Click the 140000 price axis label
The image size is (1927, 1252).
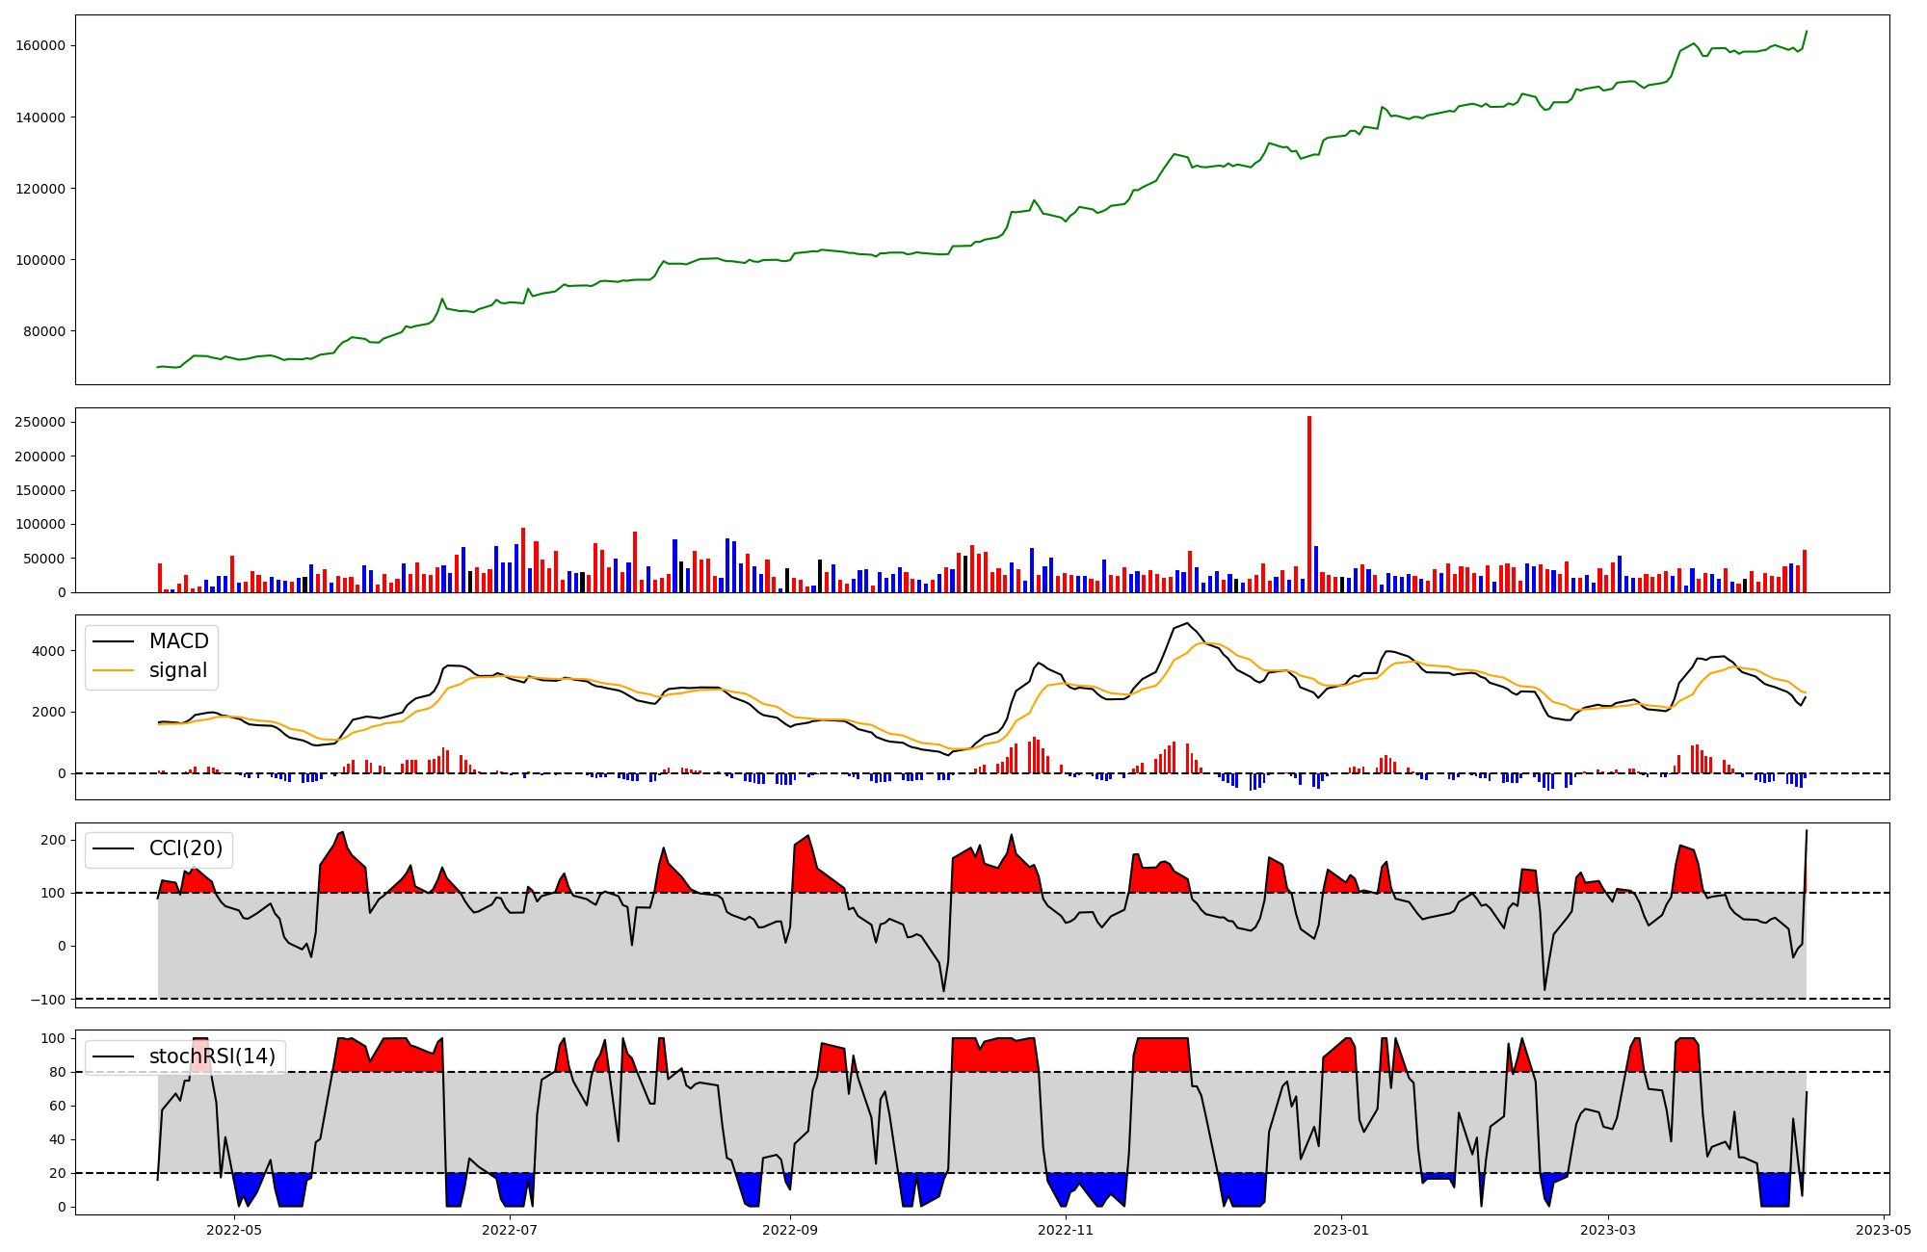40,117
